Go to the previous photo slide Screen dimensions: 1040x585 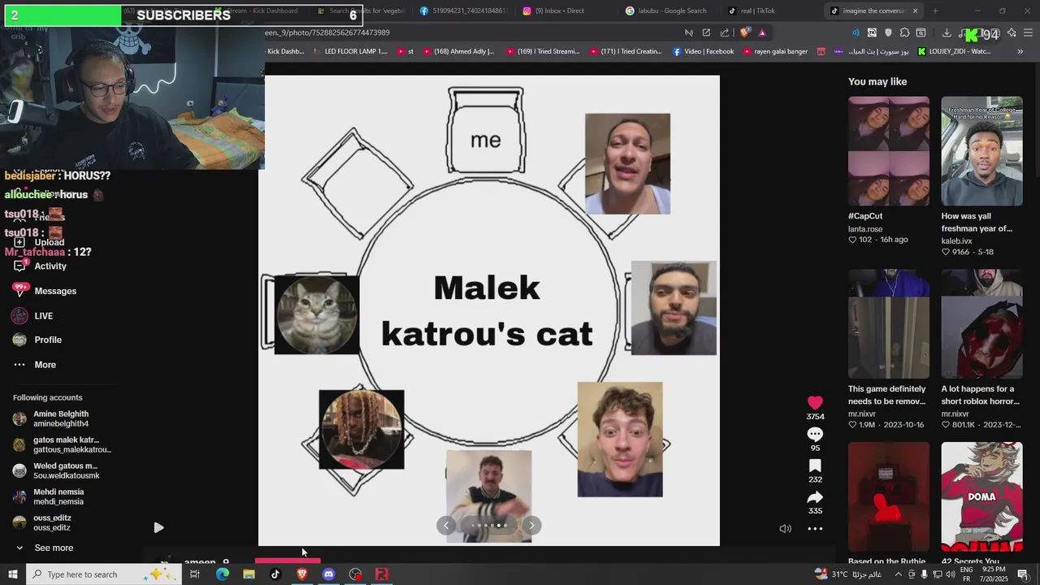[446, 525]
